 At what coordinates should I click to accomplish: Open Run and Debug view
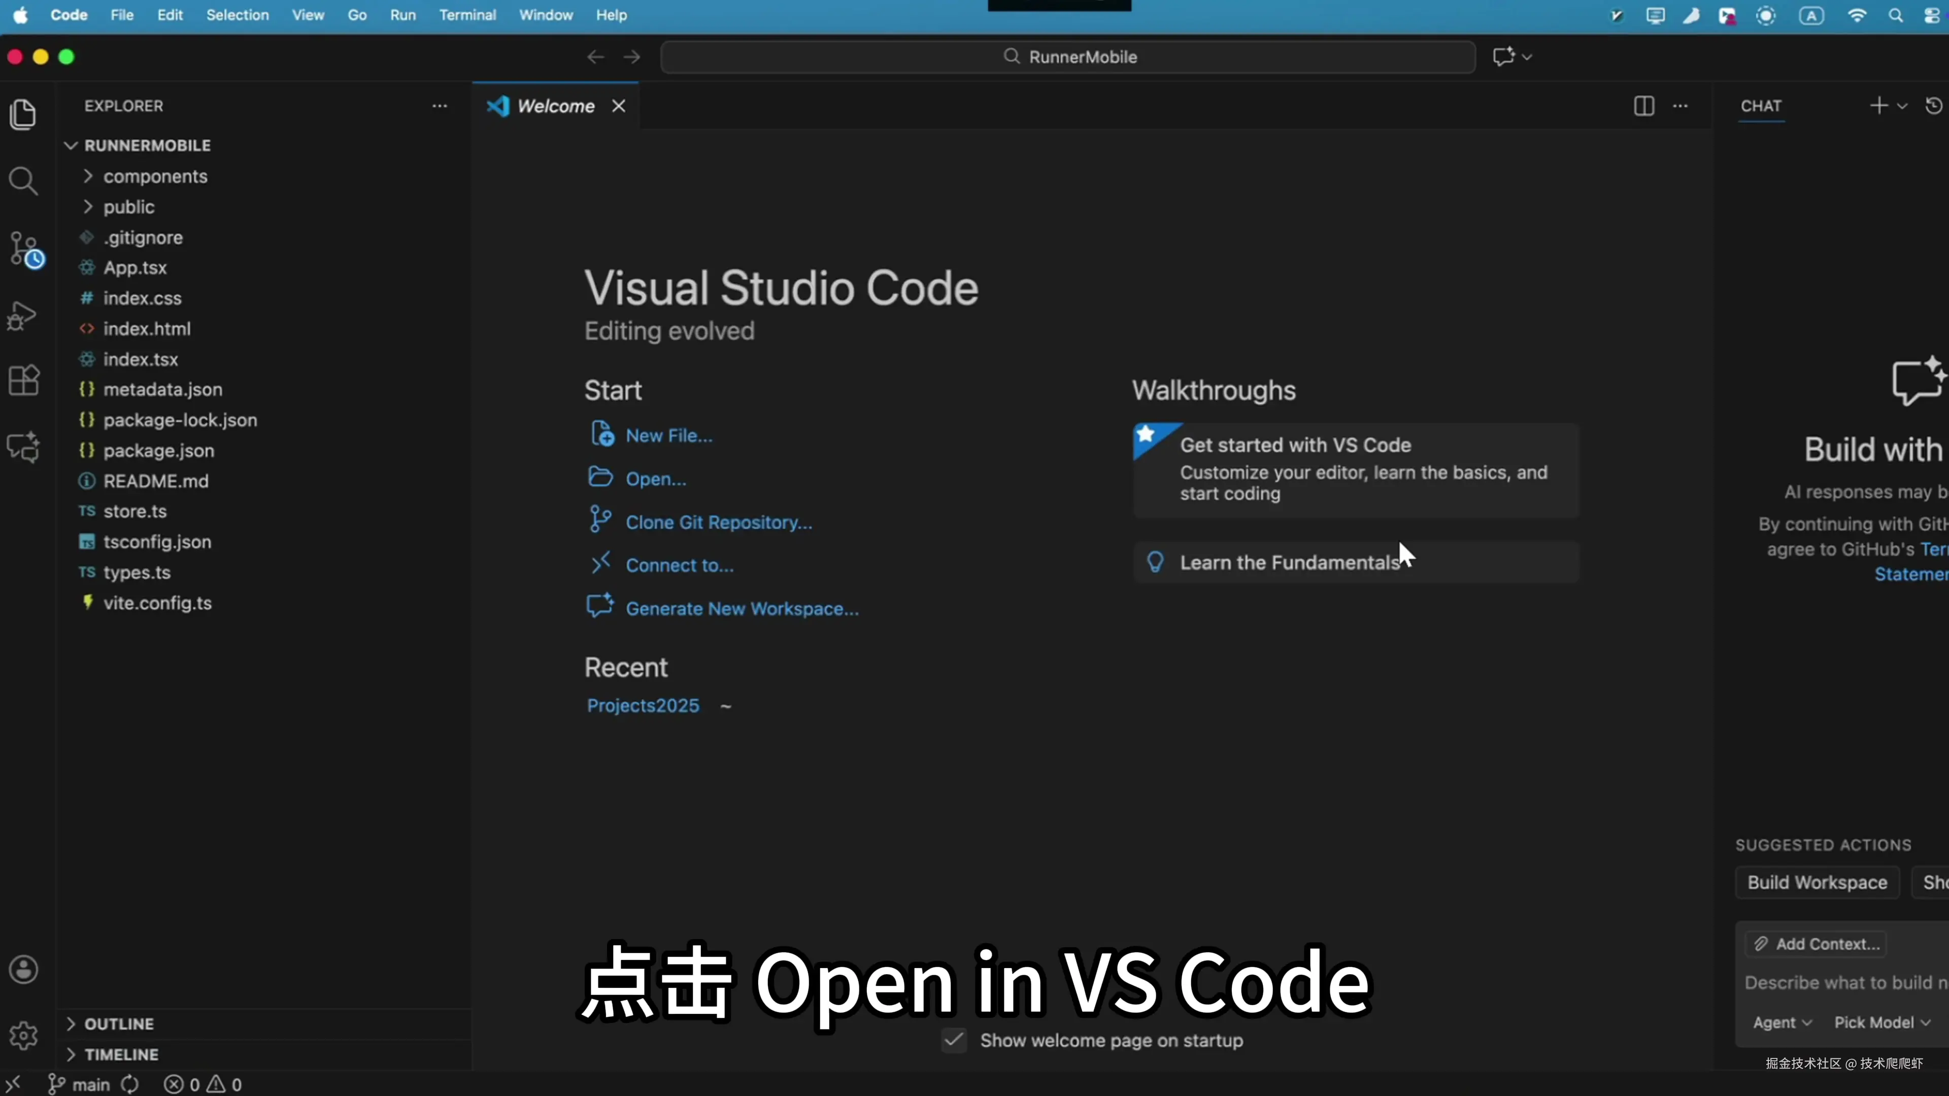point(23,316)
